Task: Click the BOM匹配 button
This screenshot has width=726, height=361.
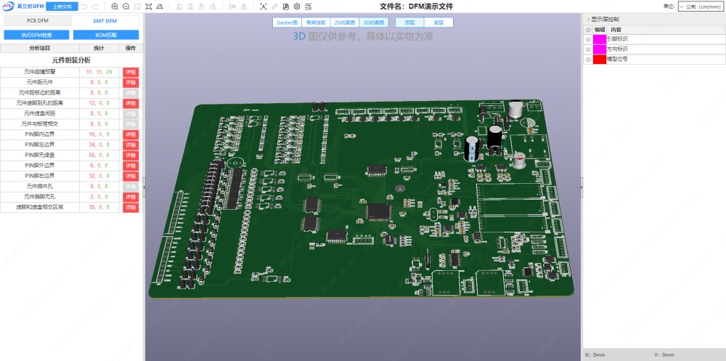Action: pos(106,34)
